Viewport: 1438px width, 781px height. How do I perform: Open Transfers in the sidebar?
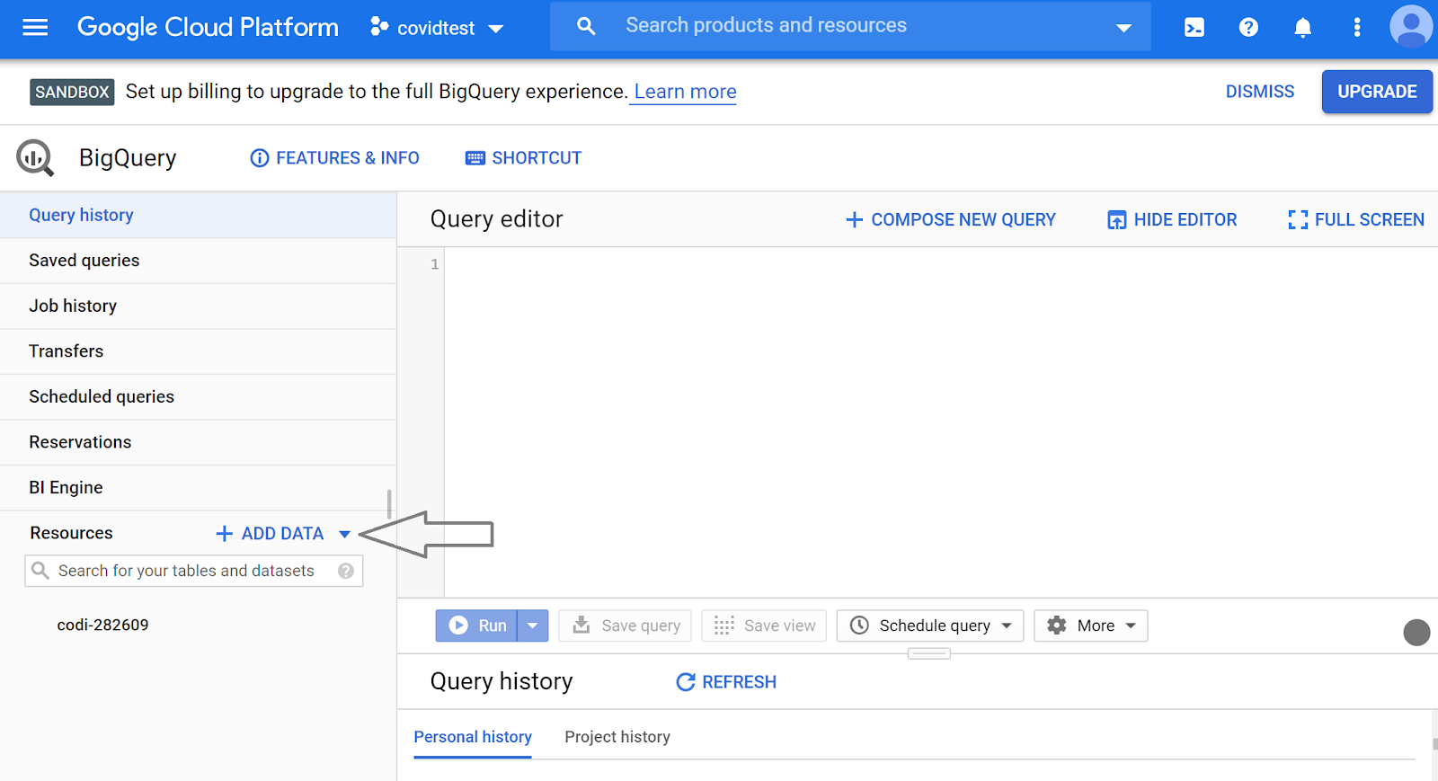pos(198,351)
